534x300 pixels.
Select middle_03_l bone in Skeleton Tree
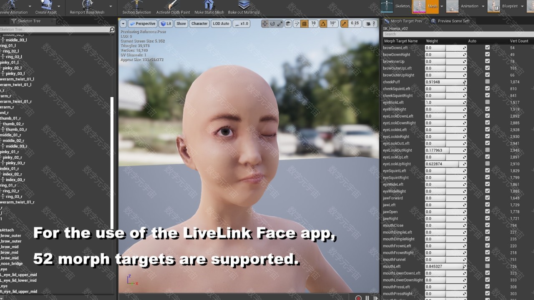point(16,40)
